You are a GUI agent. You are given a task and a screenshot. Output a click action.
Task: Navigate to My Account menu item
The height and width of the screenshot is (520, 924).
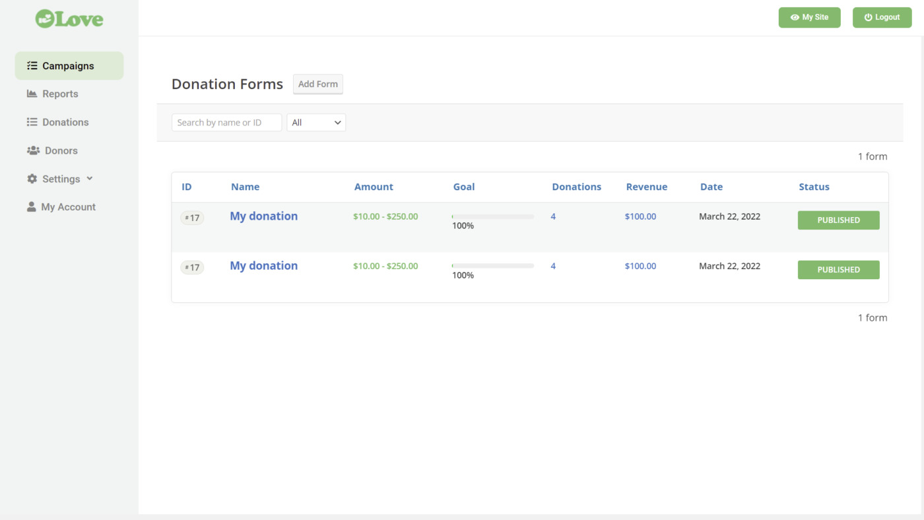(67, 207)
